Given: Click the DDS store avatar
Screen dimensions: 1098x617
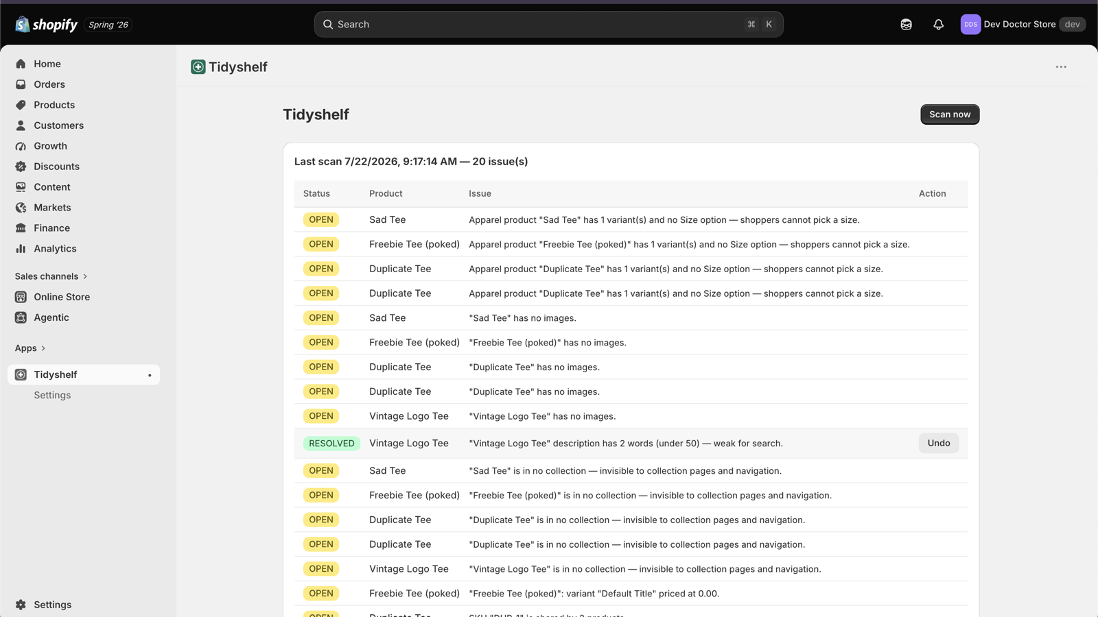Looking at the screenshot, I should point(970,25).
